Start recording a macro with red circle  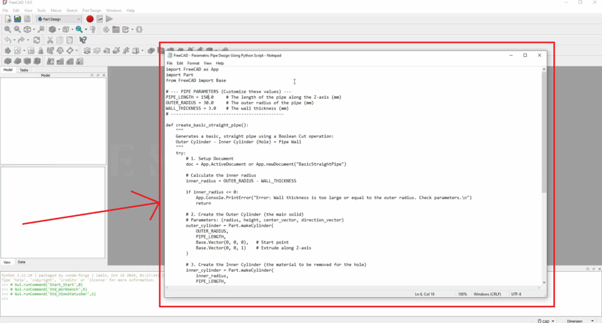click(x=90, y=19)
